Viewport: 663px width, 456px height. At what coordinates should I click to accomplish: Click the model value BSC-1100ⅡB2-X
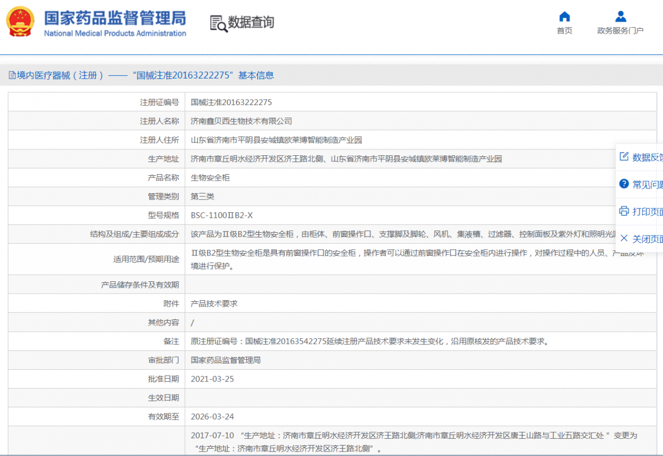pos(221,215)
